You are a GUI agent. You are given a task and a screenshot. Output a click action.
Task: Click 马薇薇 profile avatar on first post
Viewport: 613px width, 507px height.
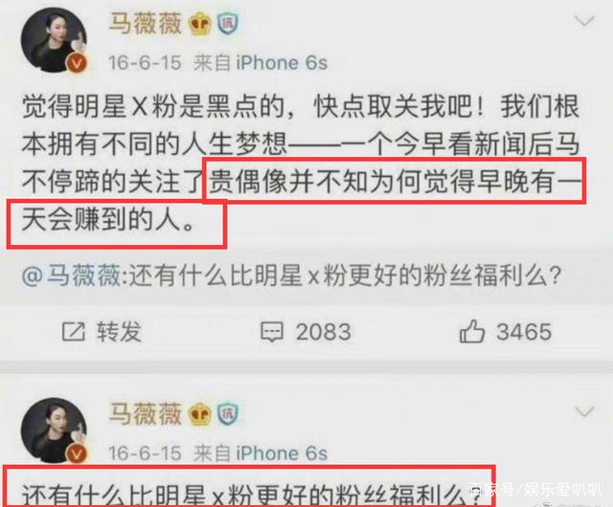[x=54, y=40]
